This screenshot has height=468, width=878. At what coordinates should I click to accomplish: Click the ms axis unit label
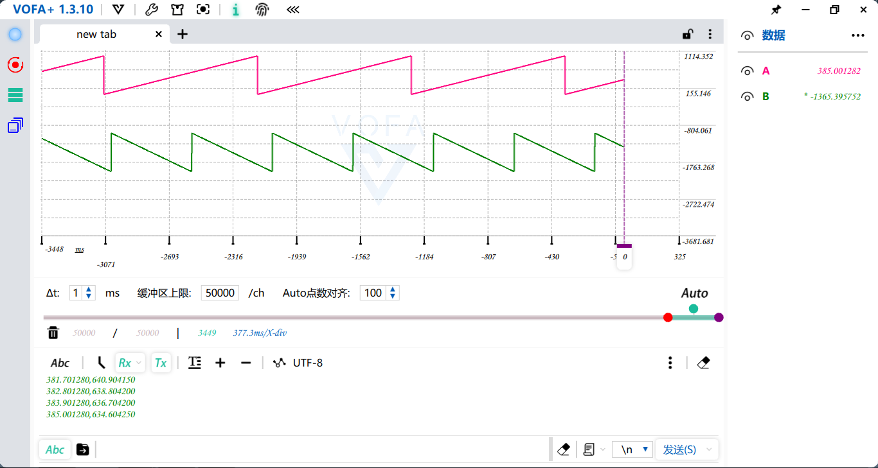tap(80, 249)
